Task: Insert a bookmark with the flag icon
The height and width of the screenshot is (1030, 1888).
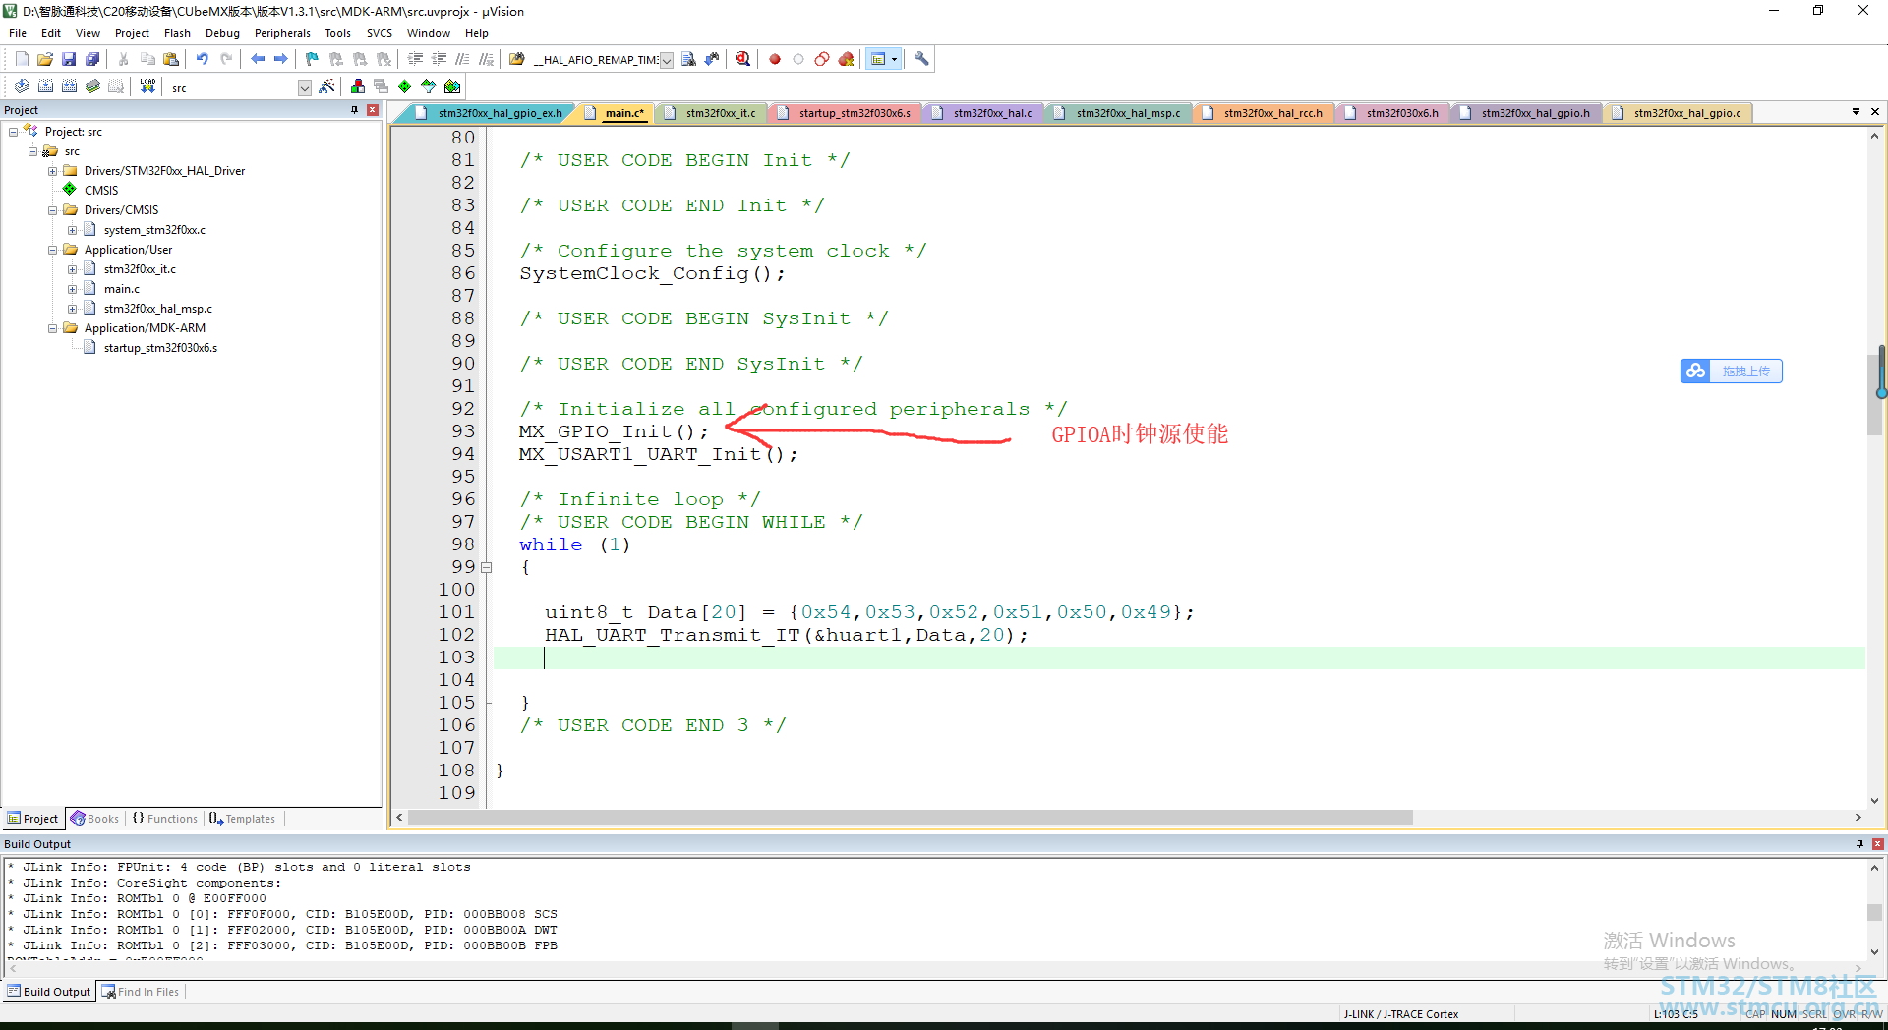Action: (x=313, y=59)
